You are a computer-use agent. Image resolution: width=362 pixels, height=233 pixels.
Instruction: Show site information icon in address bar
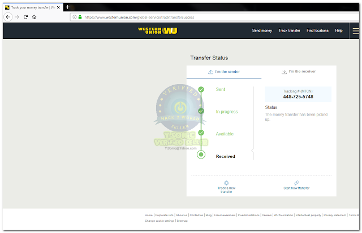tap(75, 17)
